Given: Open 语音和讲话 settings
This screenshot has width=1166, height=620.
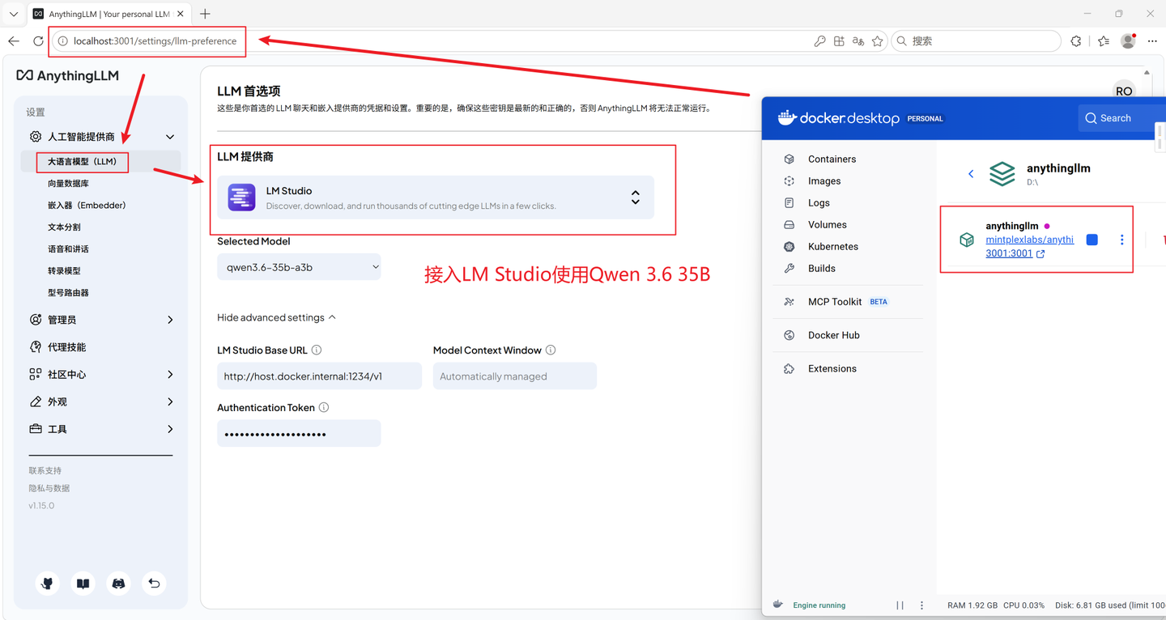Looking at the screenshot, I should coord(68,249).
